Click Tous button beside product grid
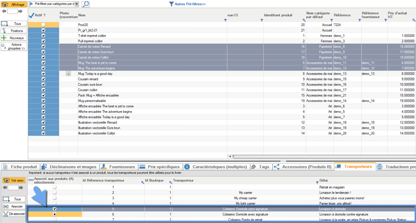Image resolution: width=416 pixels, height=223 pixels. [x=14, y=24]
